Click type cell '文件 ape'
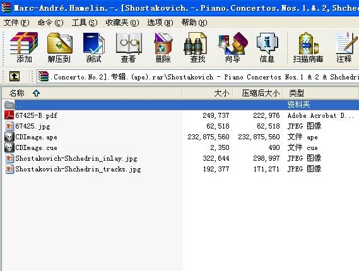Image resolution: width=359 pixels, height=271 pixels. click(303, 137)
